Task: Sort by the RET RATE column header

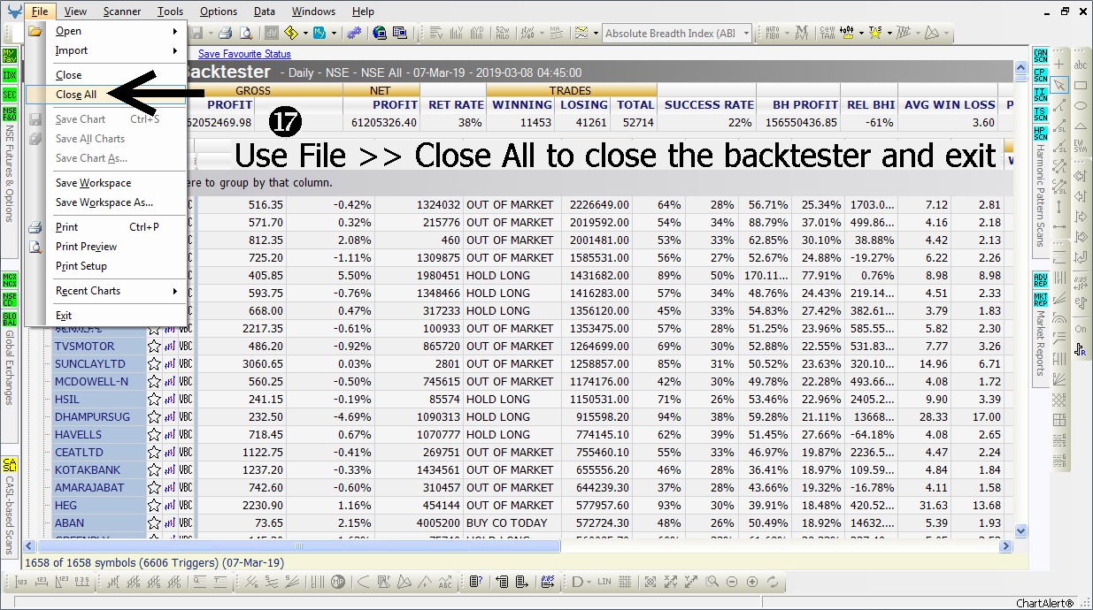Action: pos(456,104)
